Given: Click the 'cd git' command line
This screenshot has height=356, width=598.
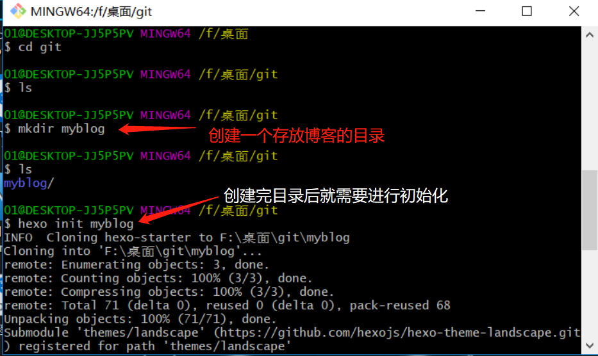Looking at the screenshot, I should coord(33,47).
